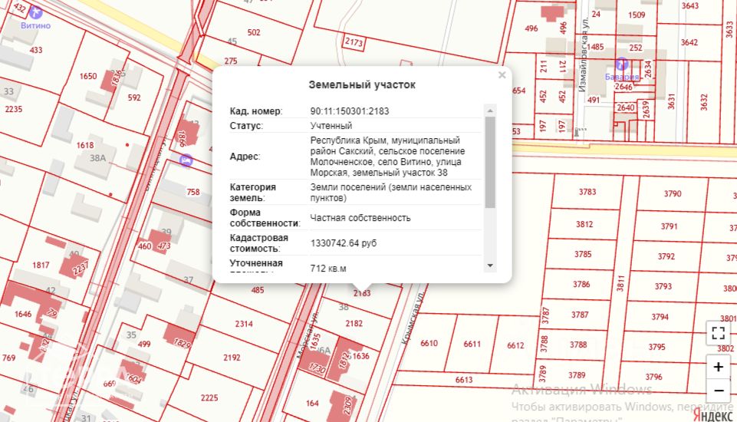Screen dimensions: 737x422
Task: Select parcel 3794 on the map
Action: point(660,317)
